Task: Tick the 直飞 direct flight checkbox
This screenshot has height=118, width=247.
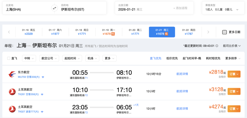Action: 9,58
